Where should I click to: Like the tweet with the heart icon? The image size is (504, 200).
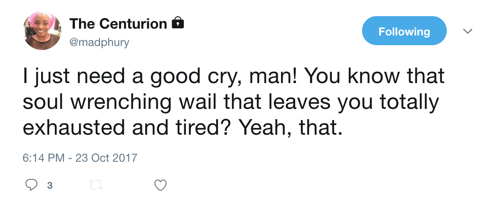click(x=160, y=185)
